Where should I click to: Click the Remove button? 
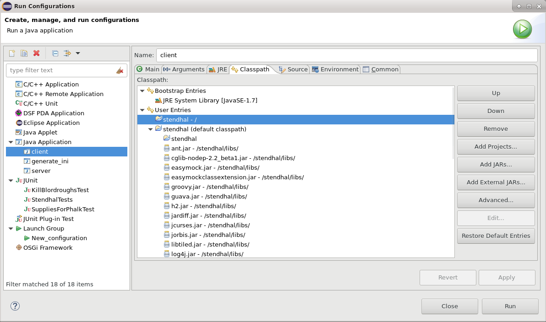(496, 129)
